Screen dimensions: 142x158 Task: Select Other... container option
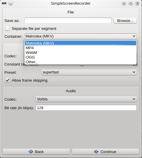[x=81, y=62]
